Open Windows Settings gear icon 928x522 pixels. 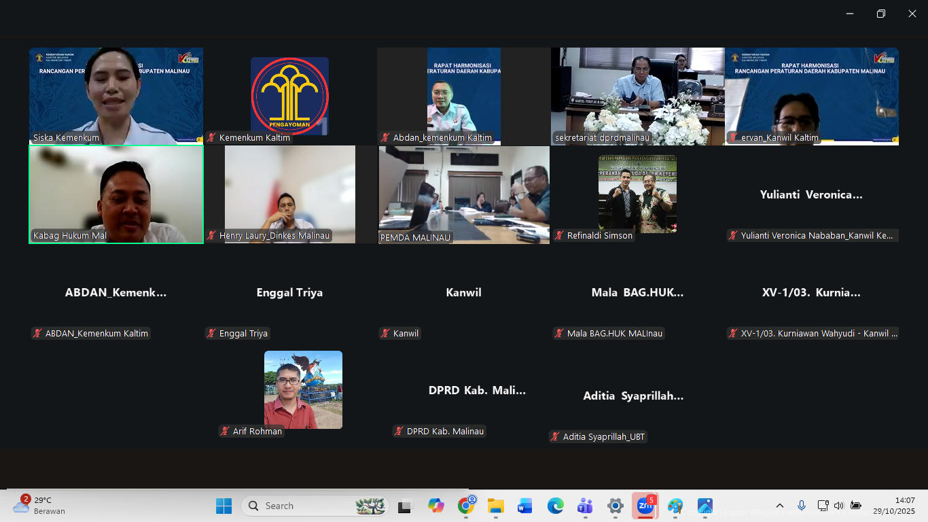615,506
